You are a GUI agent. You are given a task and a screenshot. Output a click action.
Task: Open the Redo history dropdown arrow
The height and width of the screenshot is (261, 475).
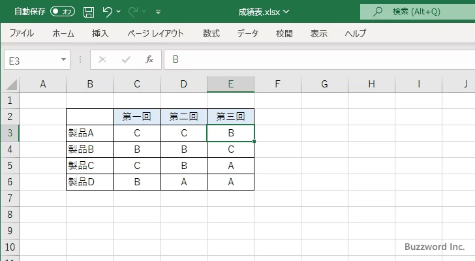(144, 12)
